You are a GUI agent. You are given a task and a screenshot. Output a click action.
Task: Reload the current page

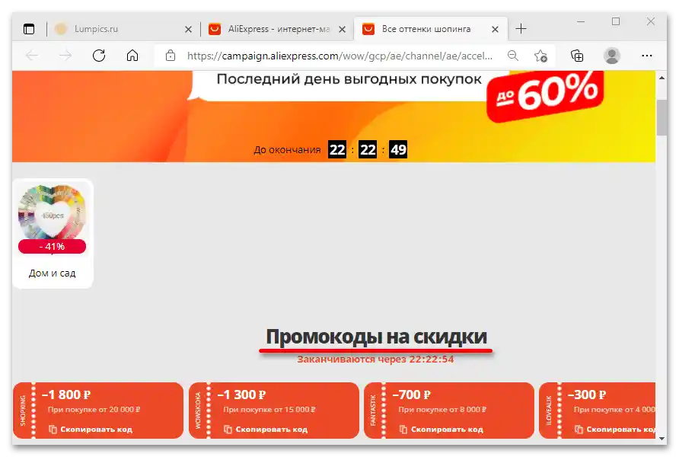pos(99,56)
